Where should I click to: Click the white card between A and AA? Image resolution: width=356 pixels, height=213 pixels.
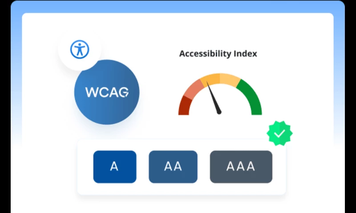coord(142,167)
